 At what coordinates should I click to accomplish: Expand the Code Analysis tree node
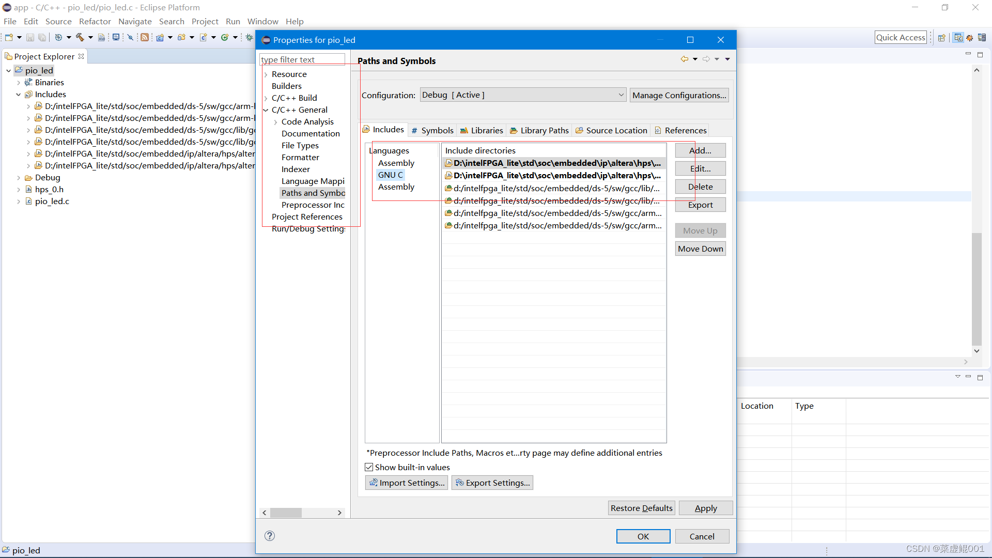tap(275, 122)
